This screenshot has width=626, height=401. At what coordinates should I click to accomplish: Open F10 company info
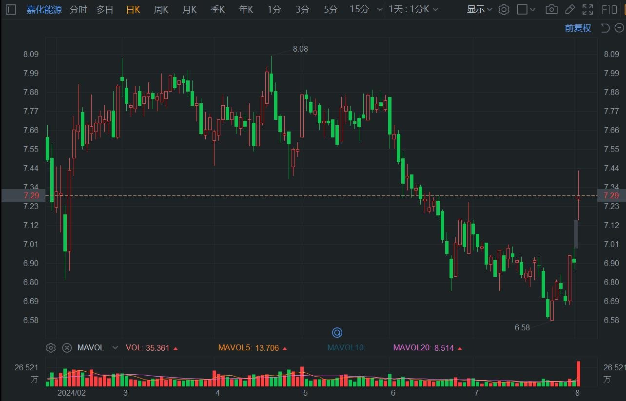coord(609,9)
